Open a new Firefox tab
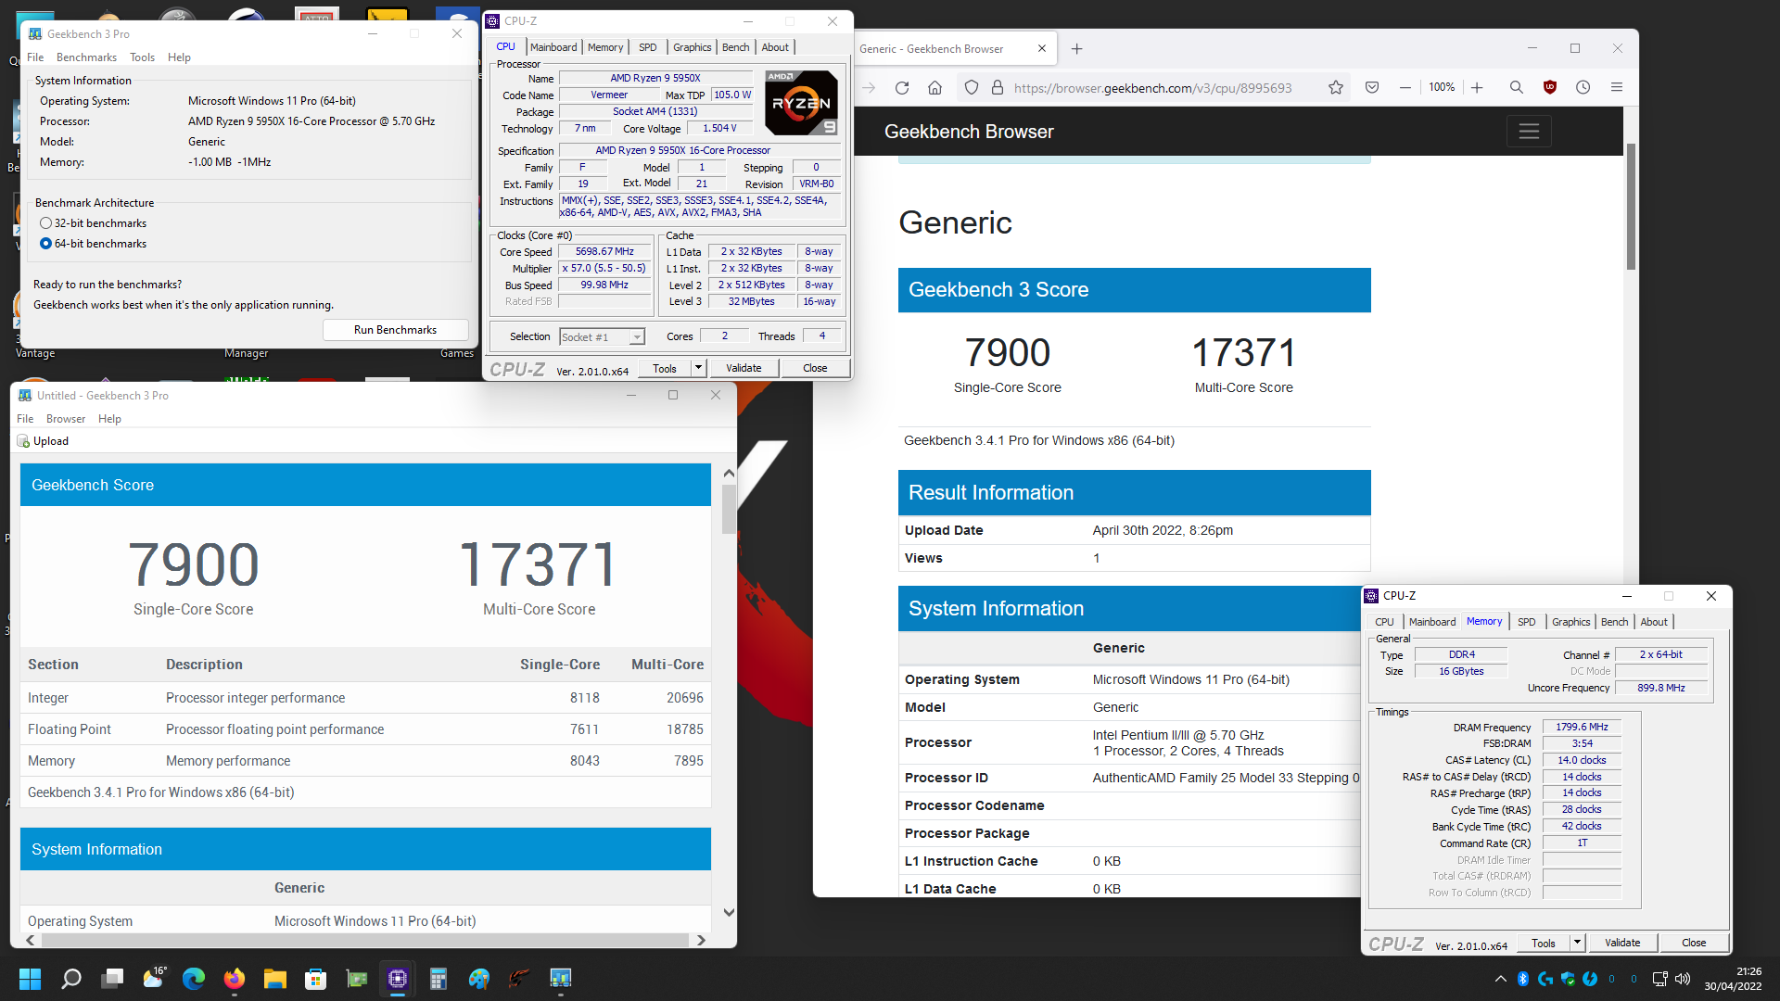Screen dimensions: 1780x1001 pyautogui.click(x=1076, y=49)
